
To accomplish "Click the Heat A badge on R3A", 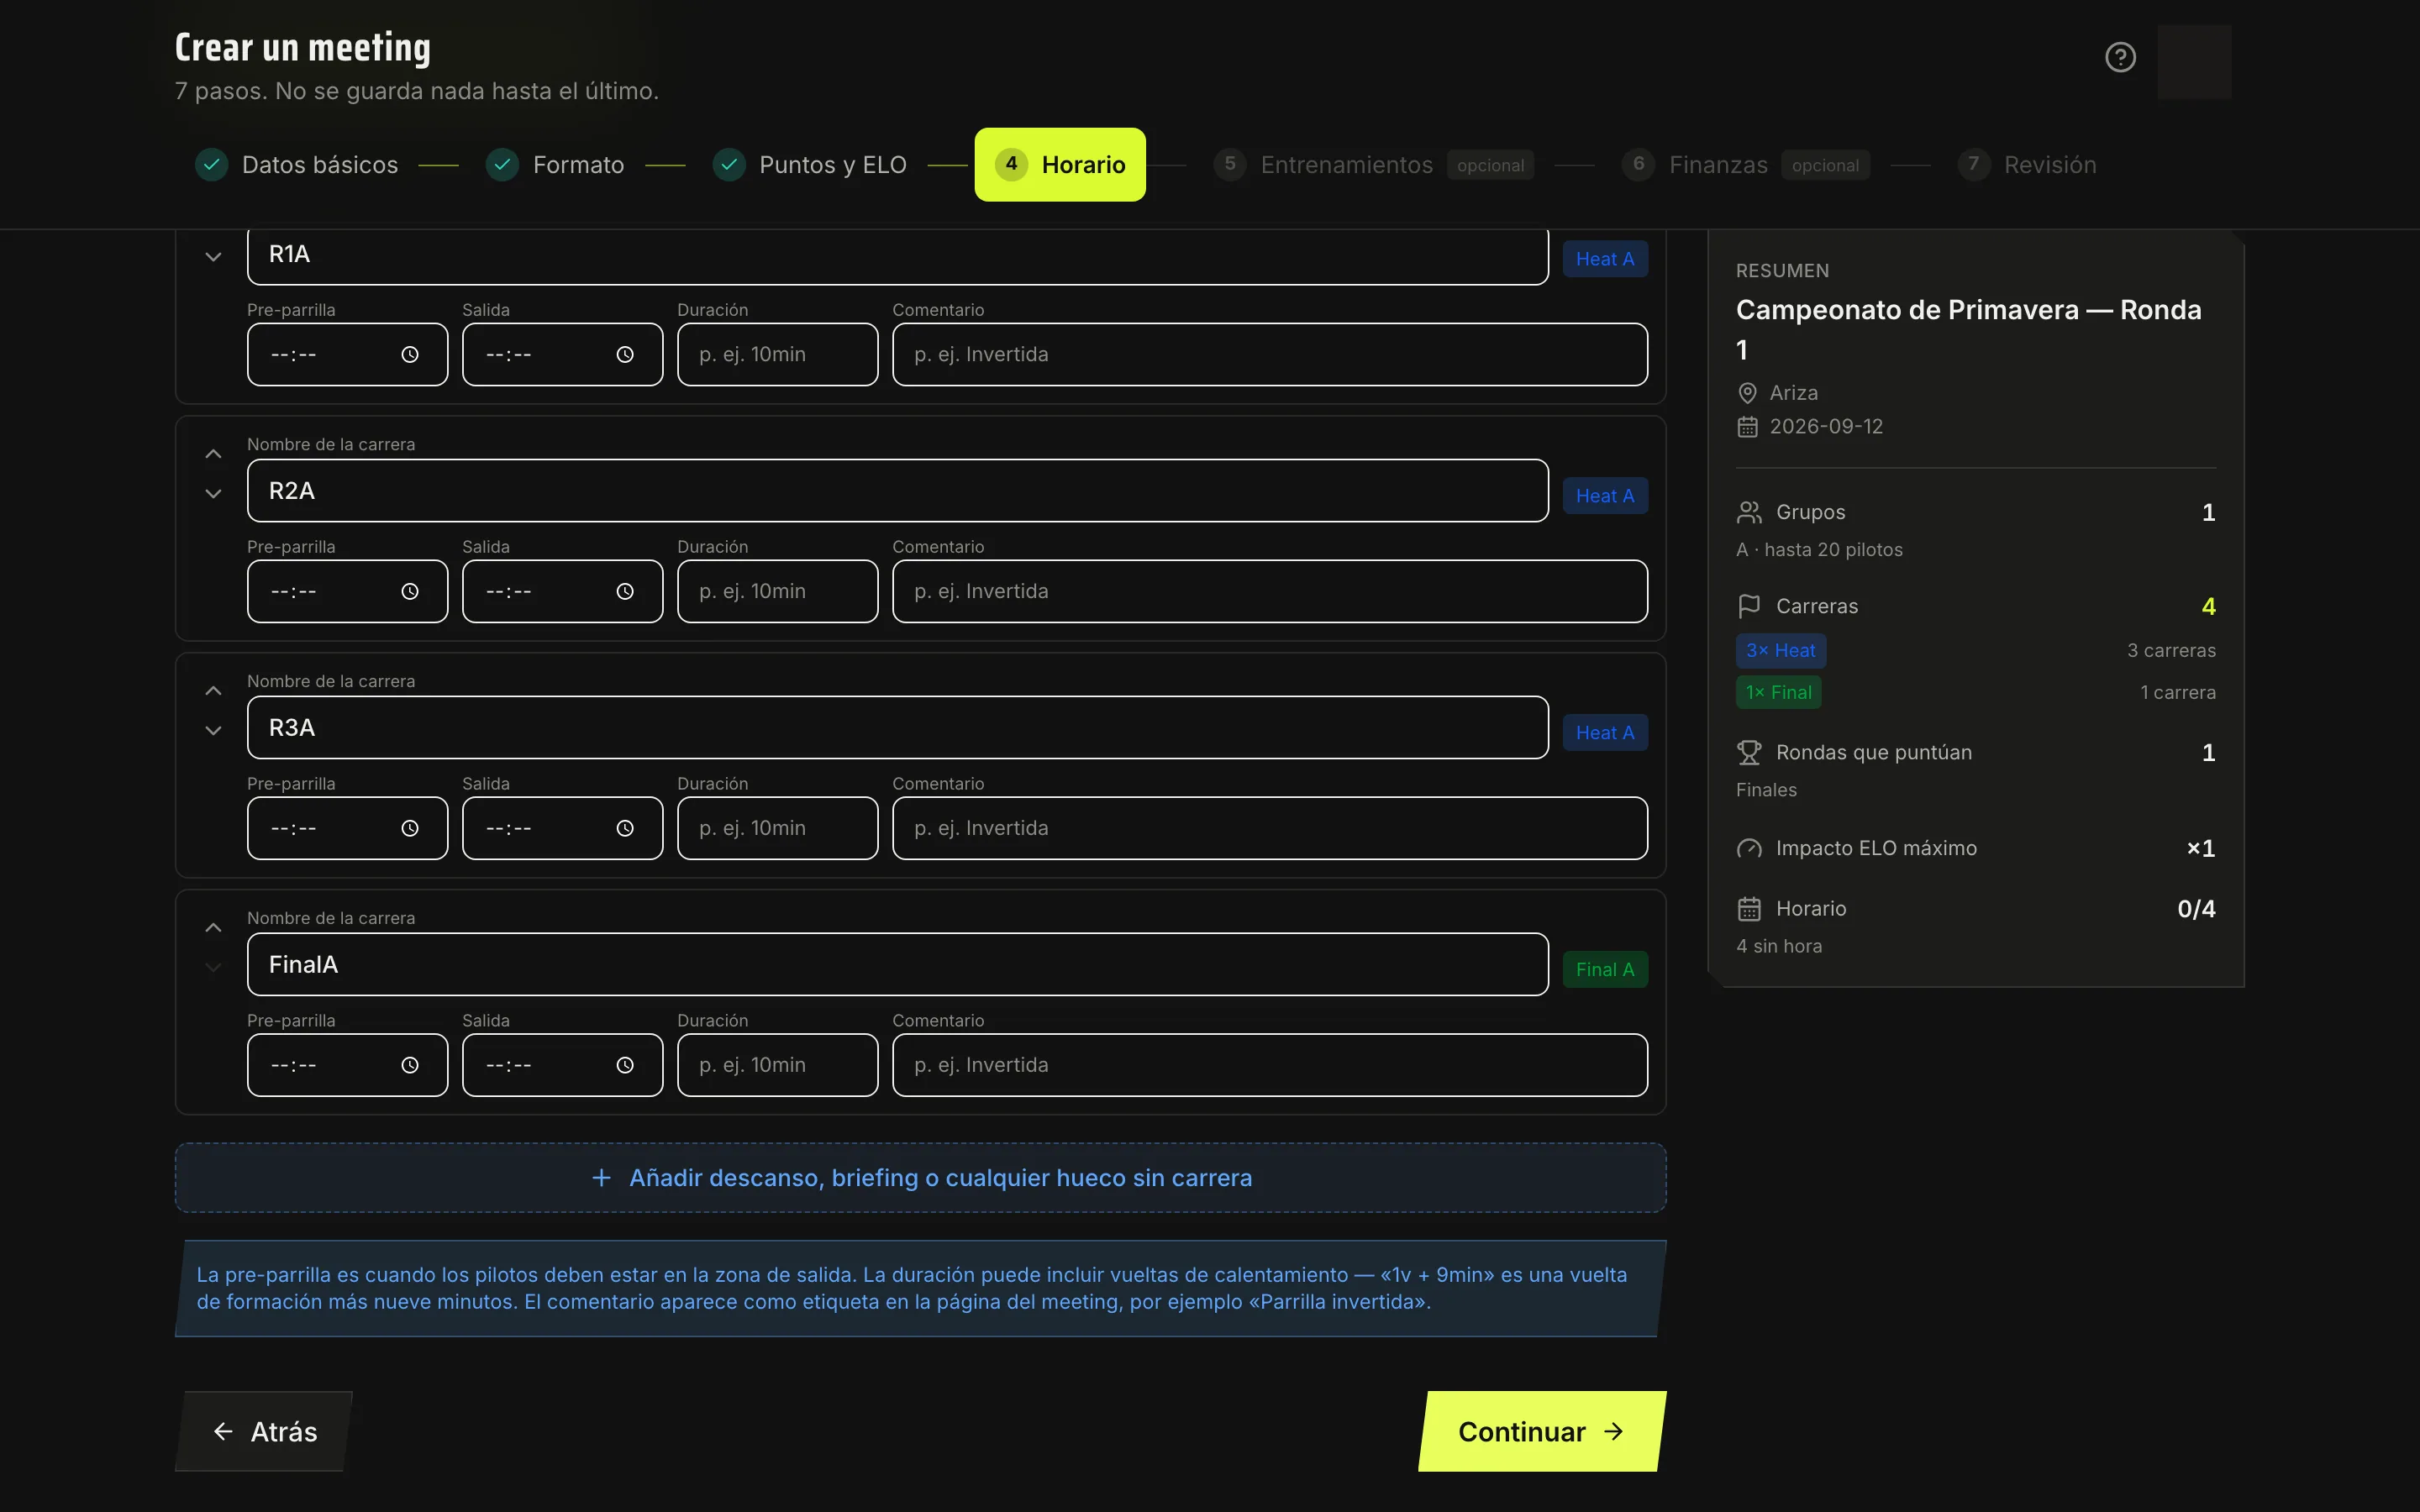I will pyautogui.click(x=1605, y=733).
